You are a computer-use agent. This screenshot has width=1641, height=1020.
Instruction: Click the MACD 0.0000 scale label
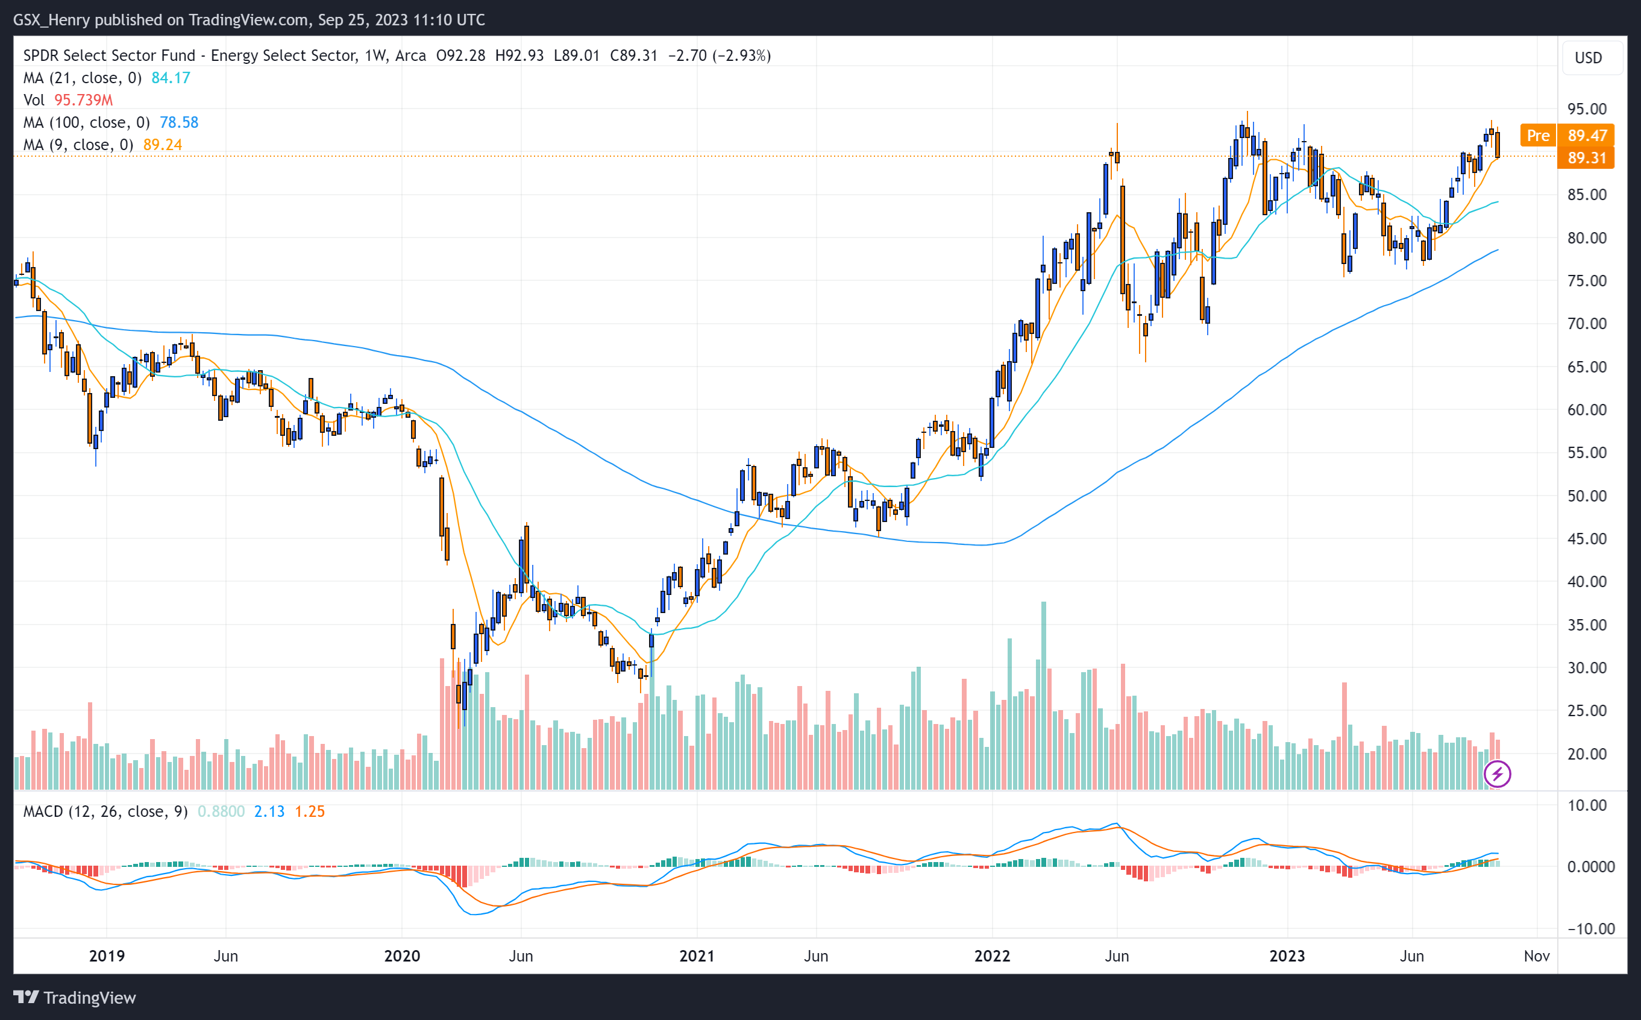point(1590,867)
